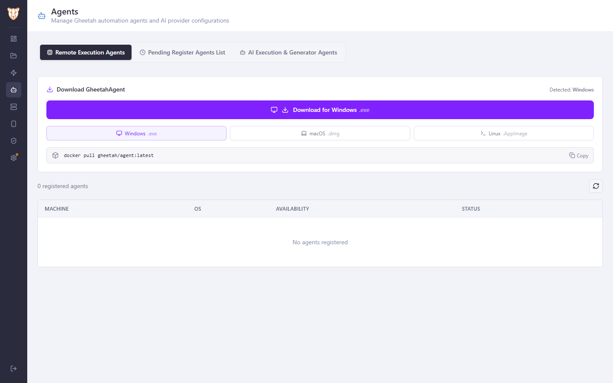Click the download icon beside Download GheetahAgent
This screenshot has height=383, width=613.
(x=50, y=89)
